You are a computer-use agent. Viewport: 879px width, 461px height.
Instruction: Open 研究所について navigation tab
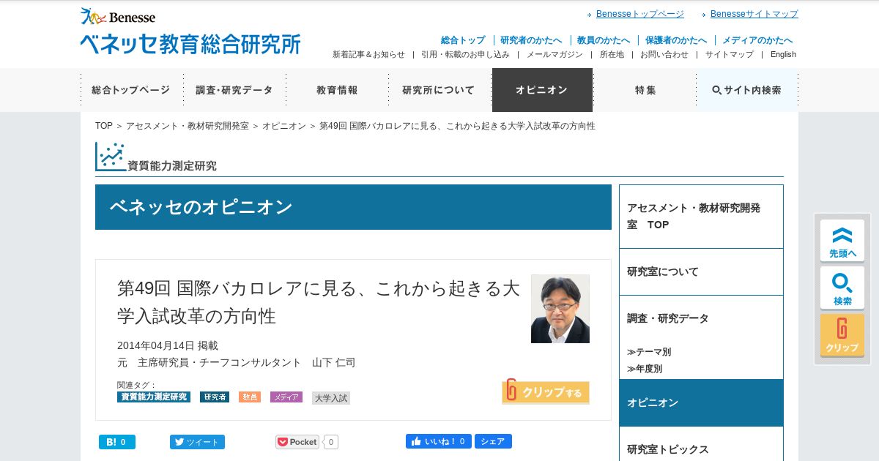pyautogui.click(x=439, y=90)
